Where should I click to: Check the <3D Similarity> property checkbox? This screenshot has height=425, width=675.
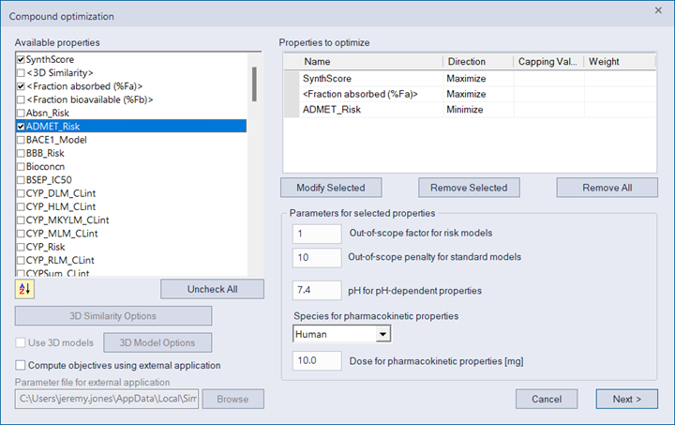tap(21, 73)
